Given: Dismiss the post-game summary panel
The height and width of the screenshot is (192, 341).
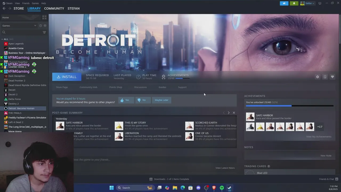Looking at the screenshot, I should point(234,113).
